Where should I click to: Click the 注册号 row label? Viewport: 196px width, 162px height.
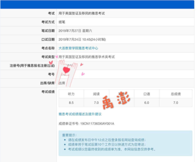coord(32,65)
